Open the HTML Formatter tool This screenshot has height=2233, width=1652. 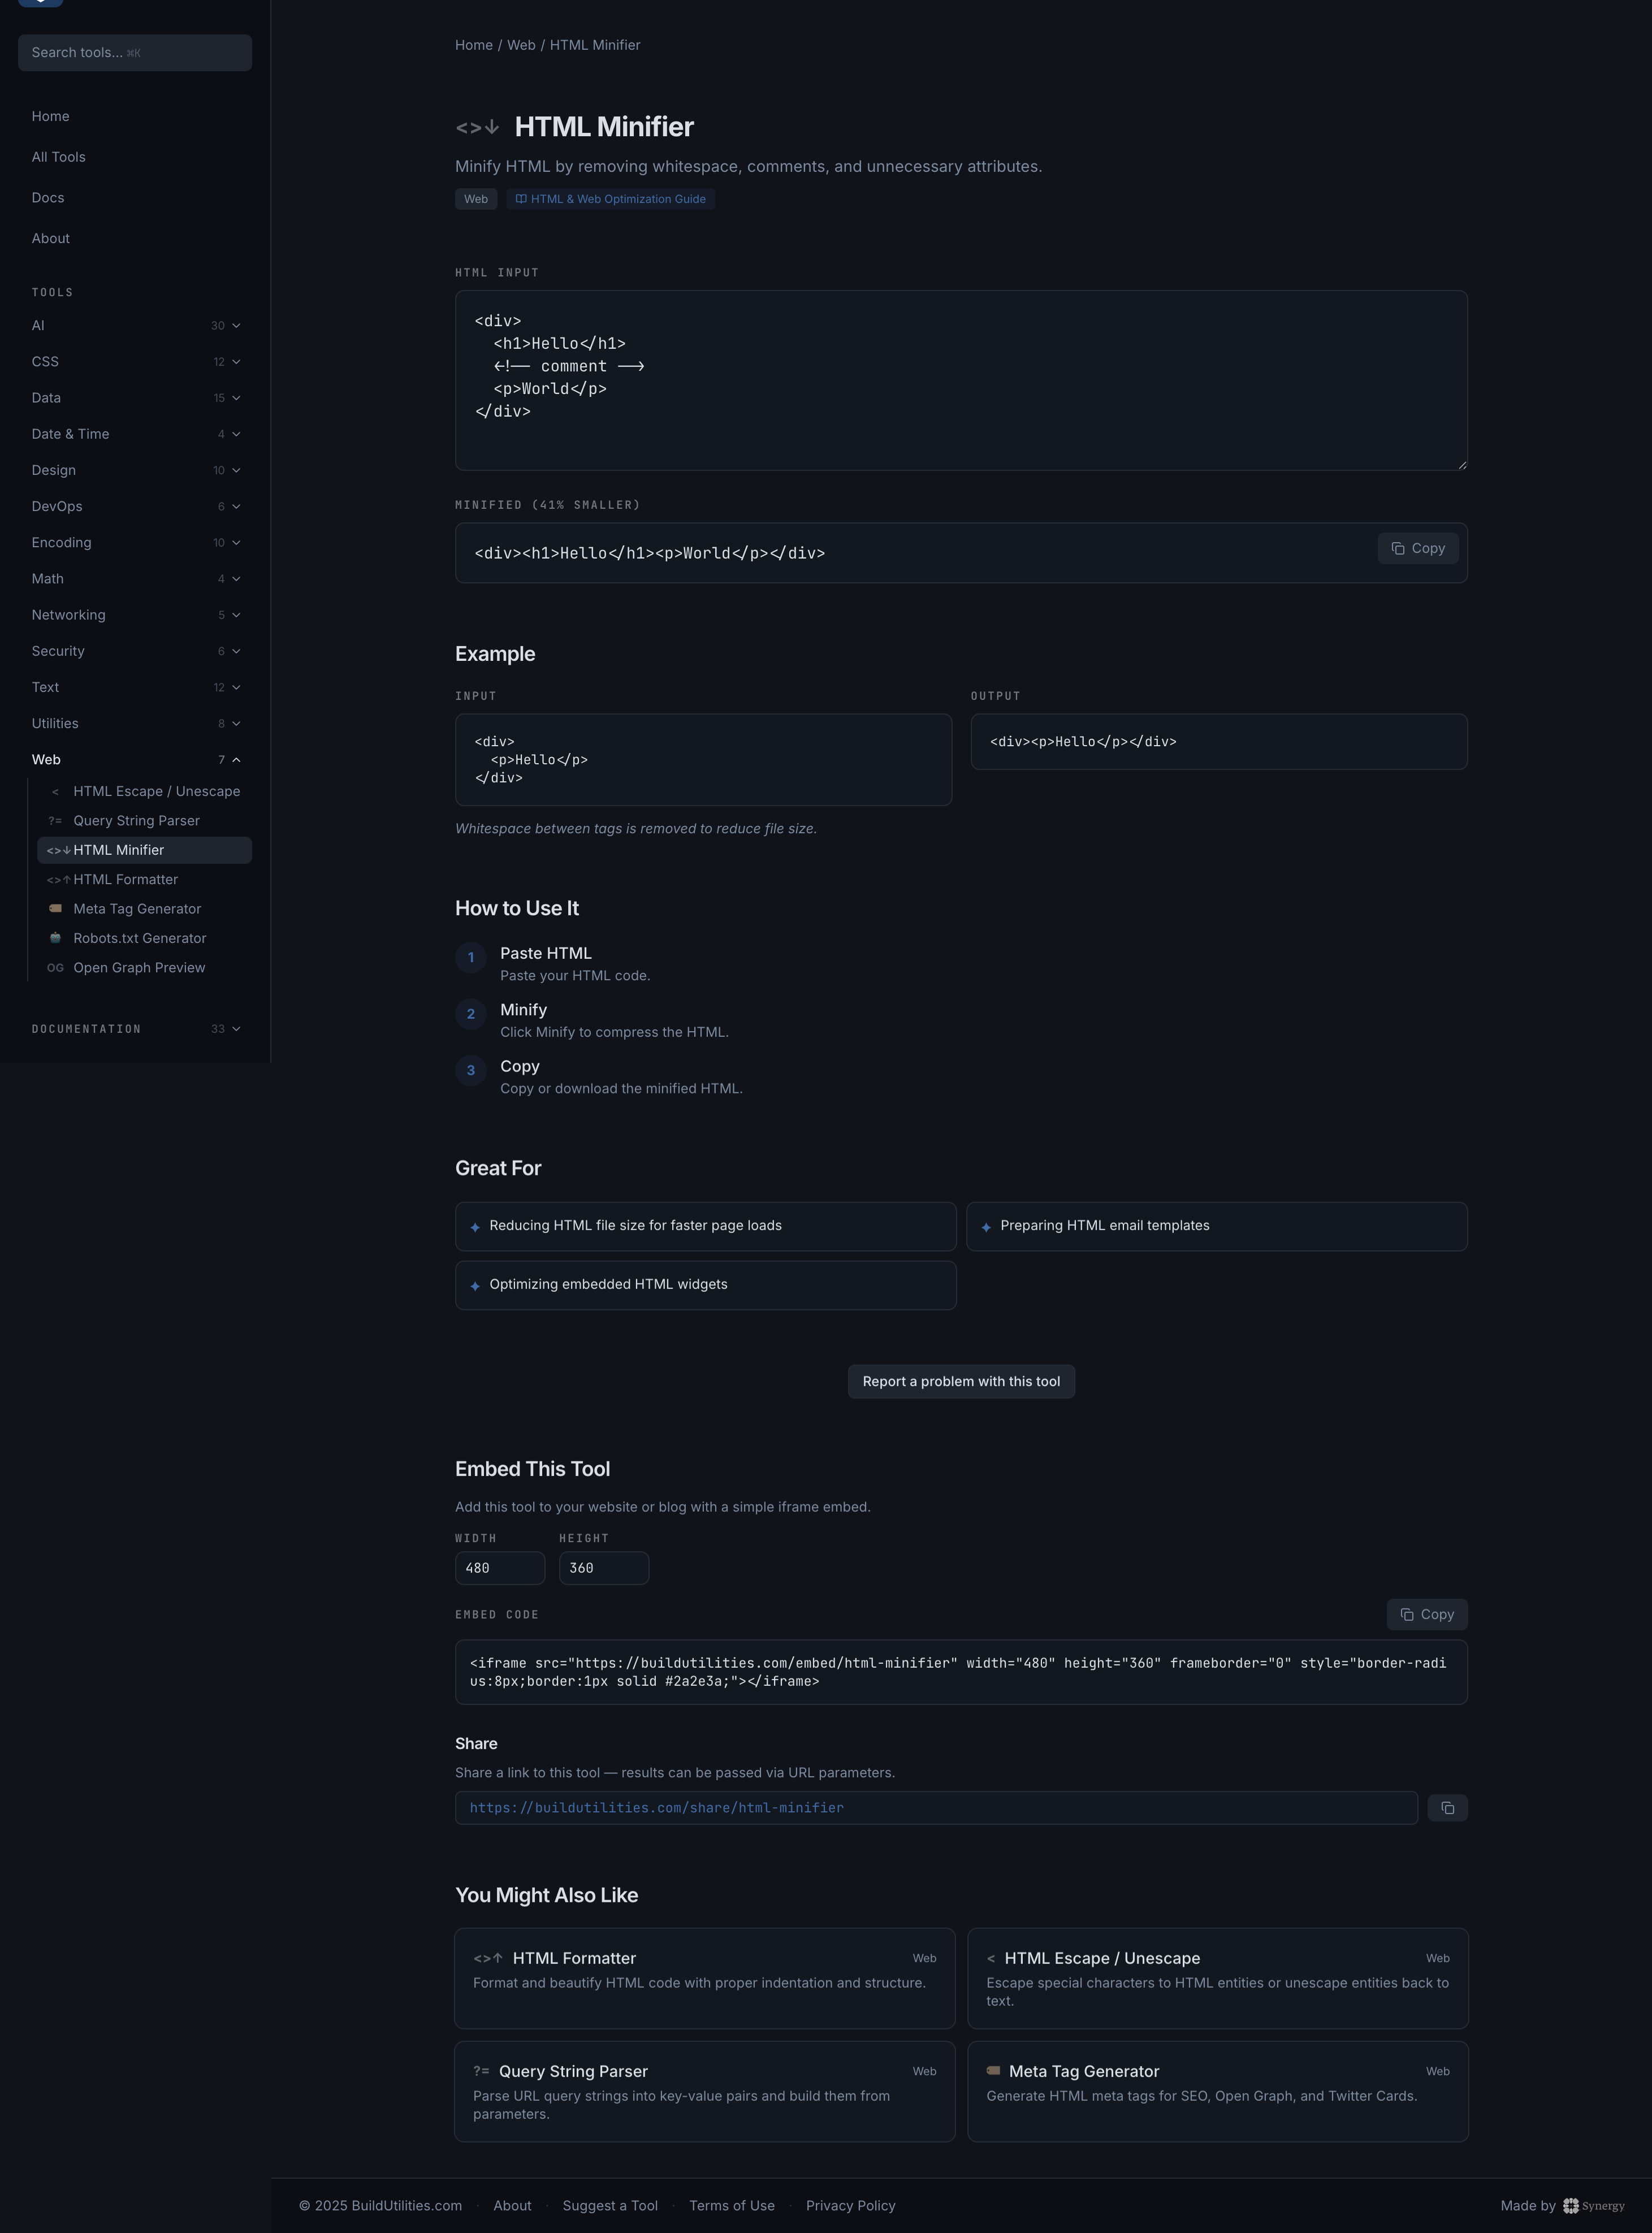(x=126, y=879)
